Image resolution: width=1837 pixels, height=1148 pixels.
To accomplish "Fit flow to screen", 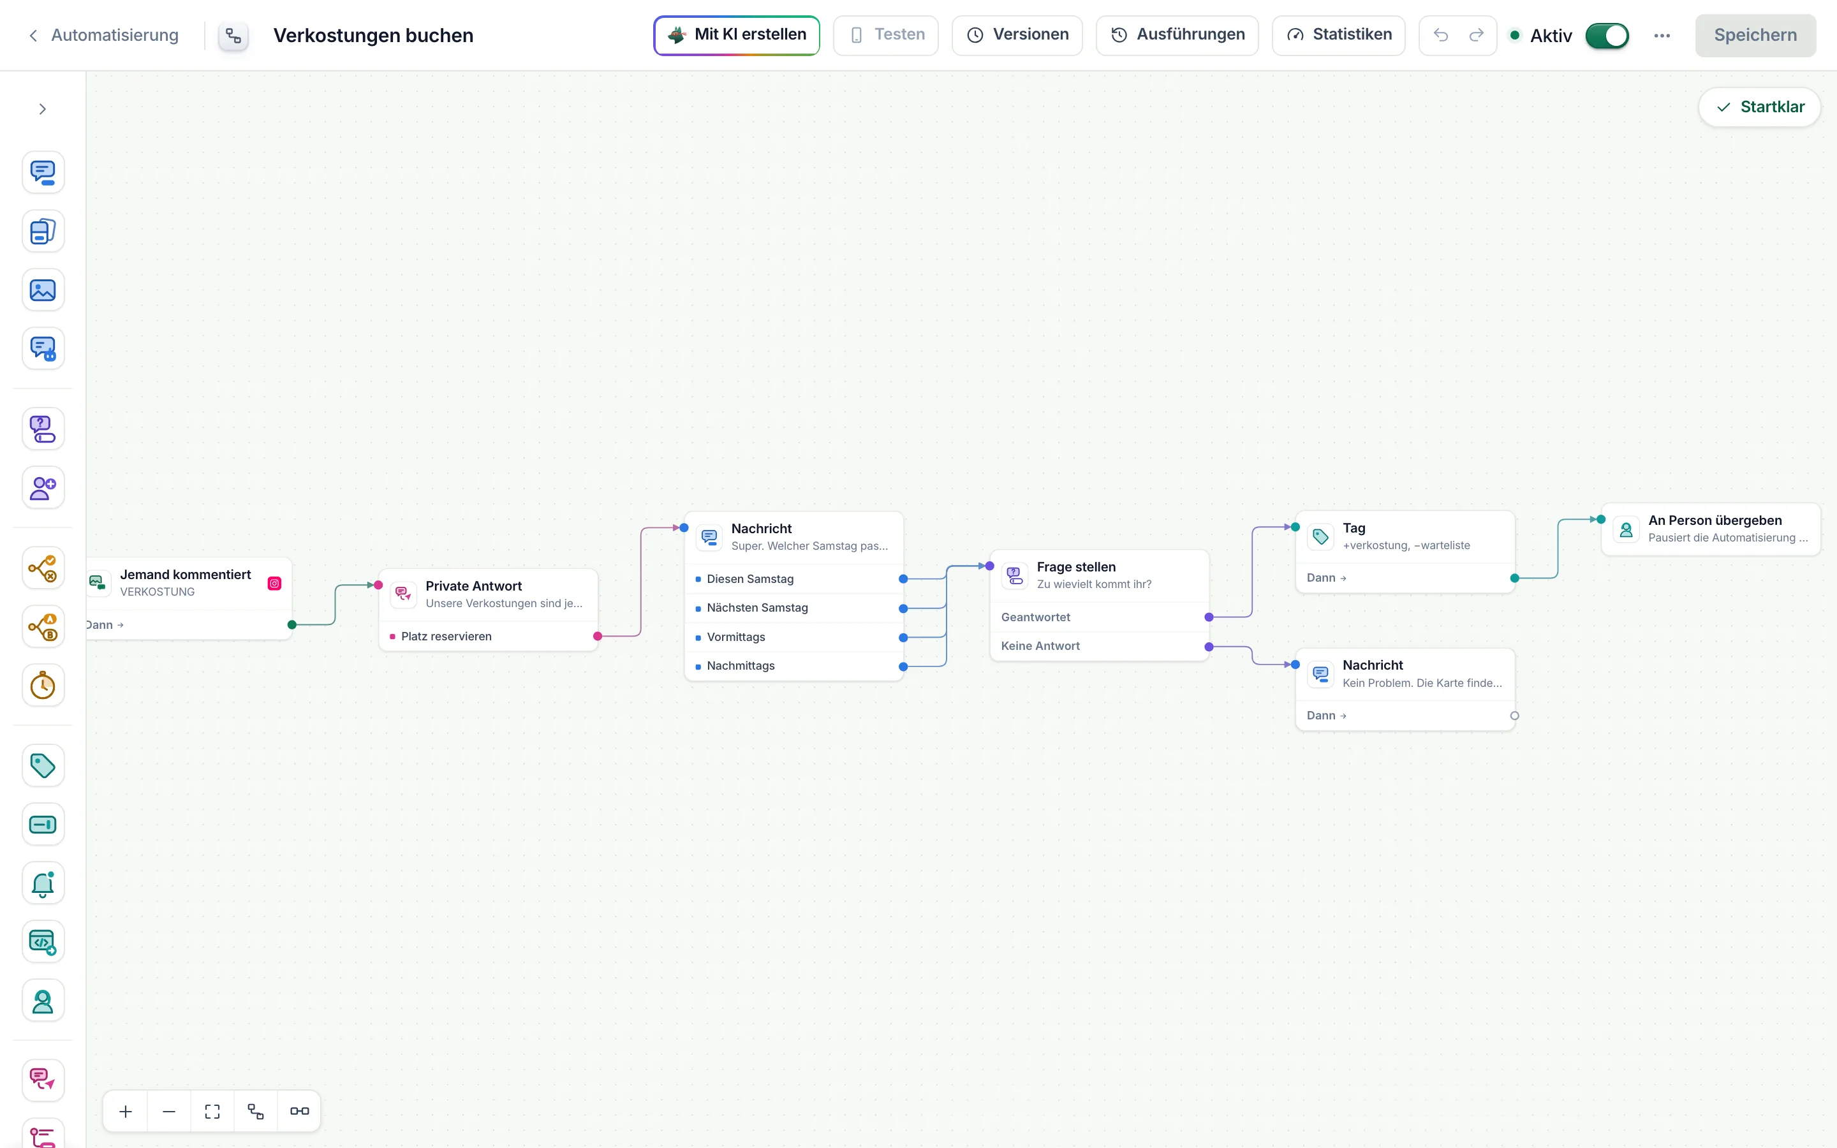I will click(212, 1111).
